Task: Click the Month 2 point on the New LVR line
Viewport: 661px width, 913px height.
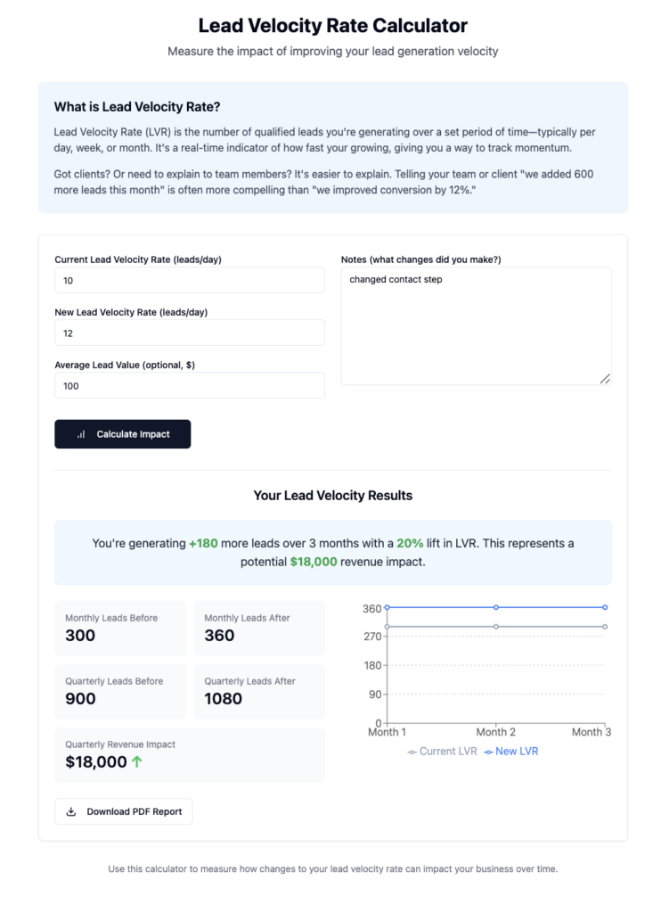Action: (x=496, y=607)
